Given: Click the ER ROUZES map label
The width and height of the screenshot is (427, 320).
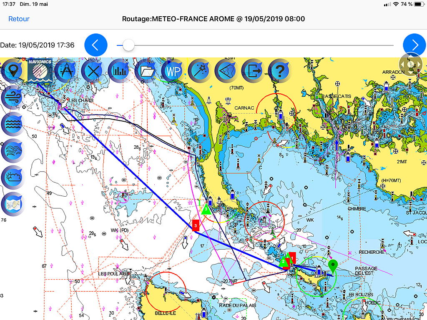Looking at the screenshot, I should (361, 295).
